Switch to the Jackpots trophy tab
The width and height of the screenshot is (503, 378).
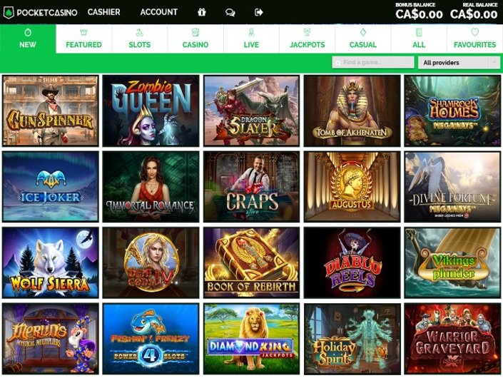(x=307, y=39)
